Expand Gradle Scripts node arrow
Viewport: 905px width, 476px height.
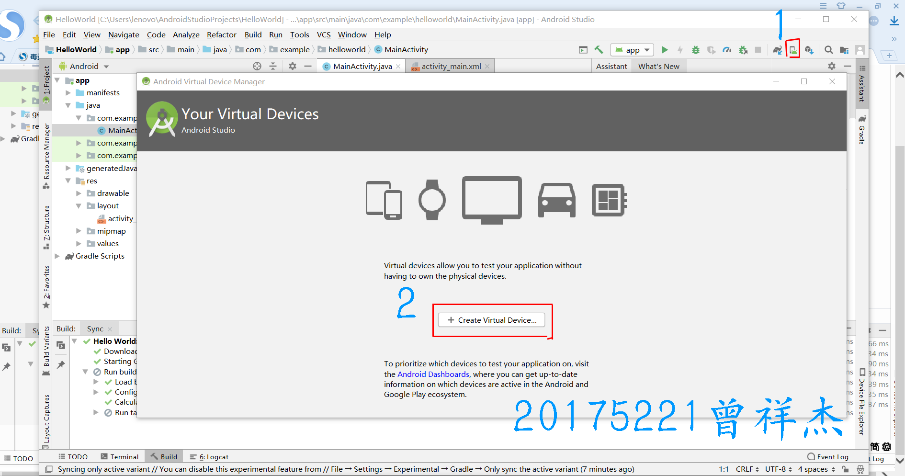(57, 256)
